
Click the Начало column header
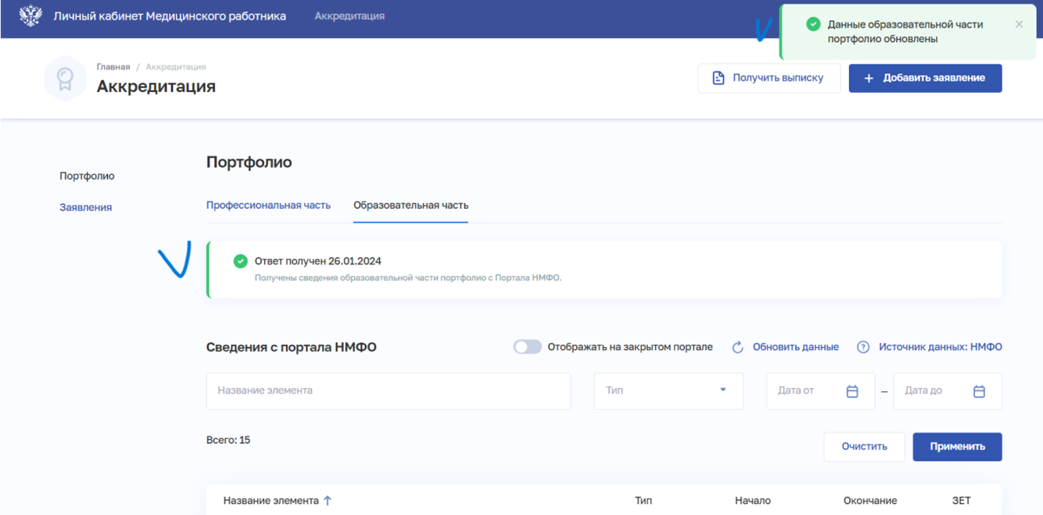click(753, 501)
